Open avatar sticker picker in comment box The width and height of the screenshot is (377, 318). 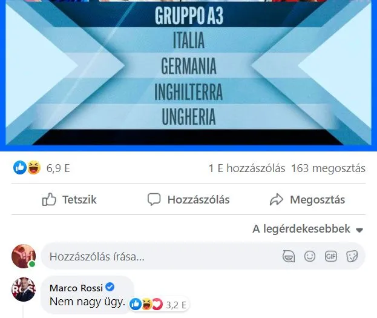pyautogui.click(x=289, y=256)
